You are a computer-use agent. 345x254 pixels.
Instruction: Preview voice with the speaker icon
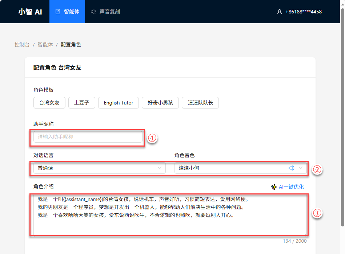click(x=291, y=168)
